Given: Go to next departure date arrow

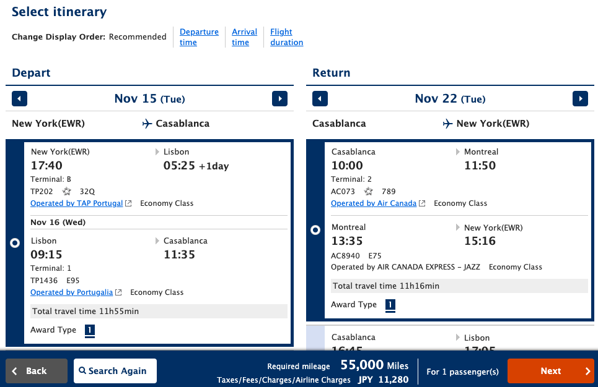Looking at the screenshot, I should point(279,99).
